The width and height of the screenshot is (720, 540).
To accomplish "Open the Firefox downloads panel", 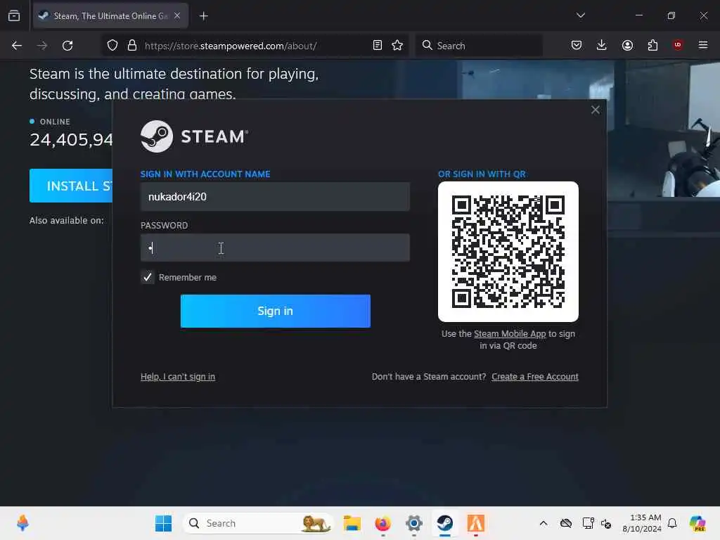I will click(602, 45).
